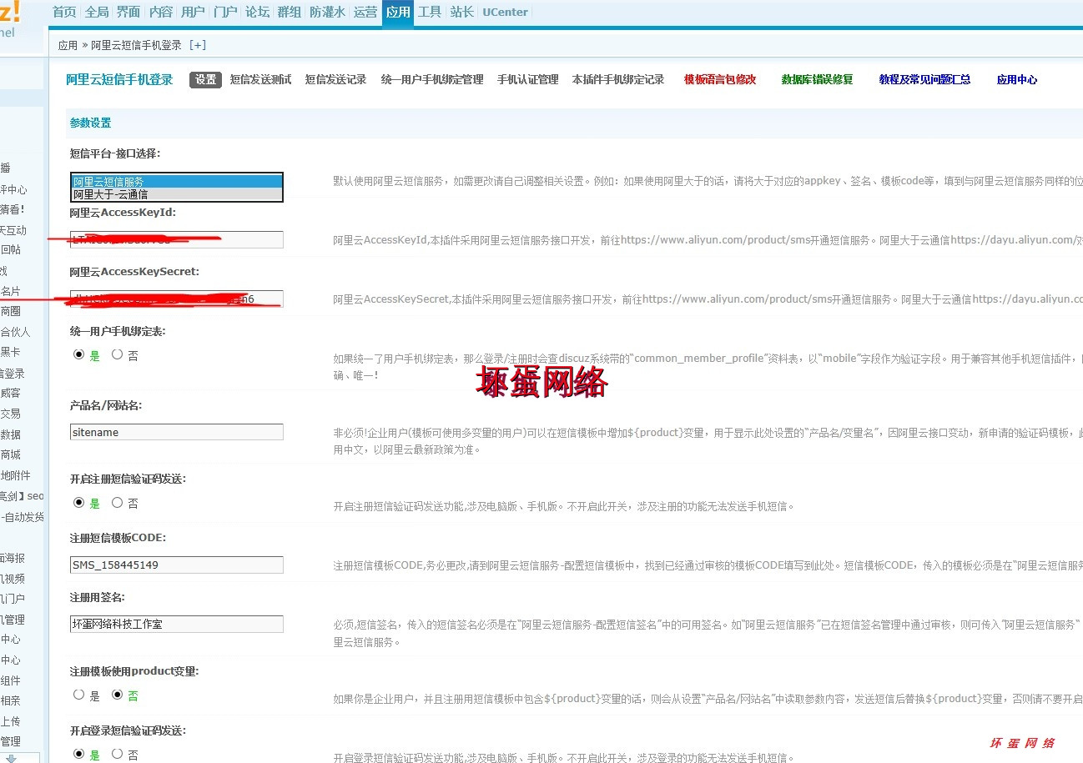Open the 数据 item in left sidebar

[10, 434]
